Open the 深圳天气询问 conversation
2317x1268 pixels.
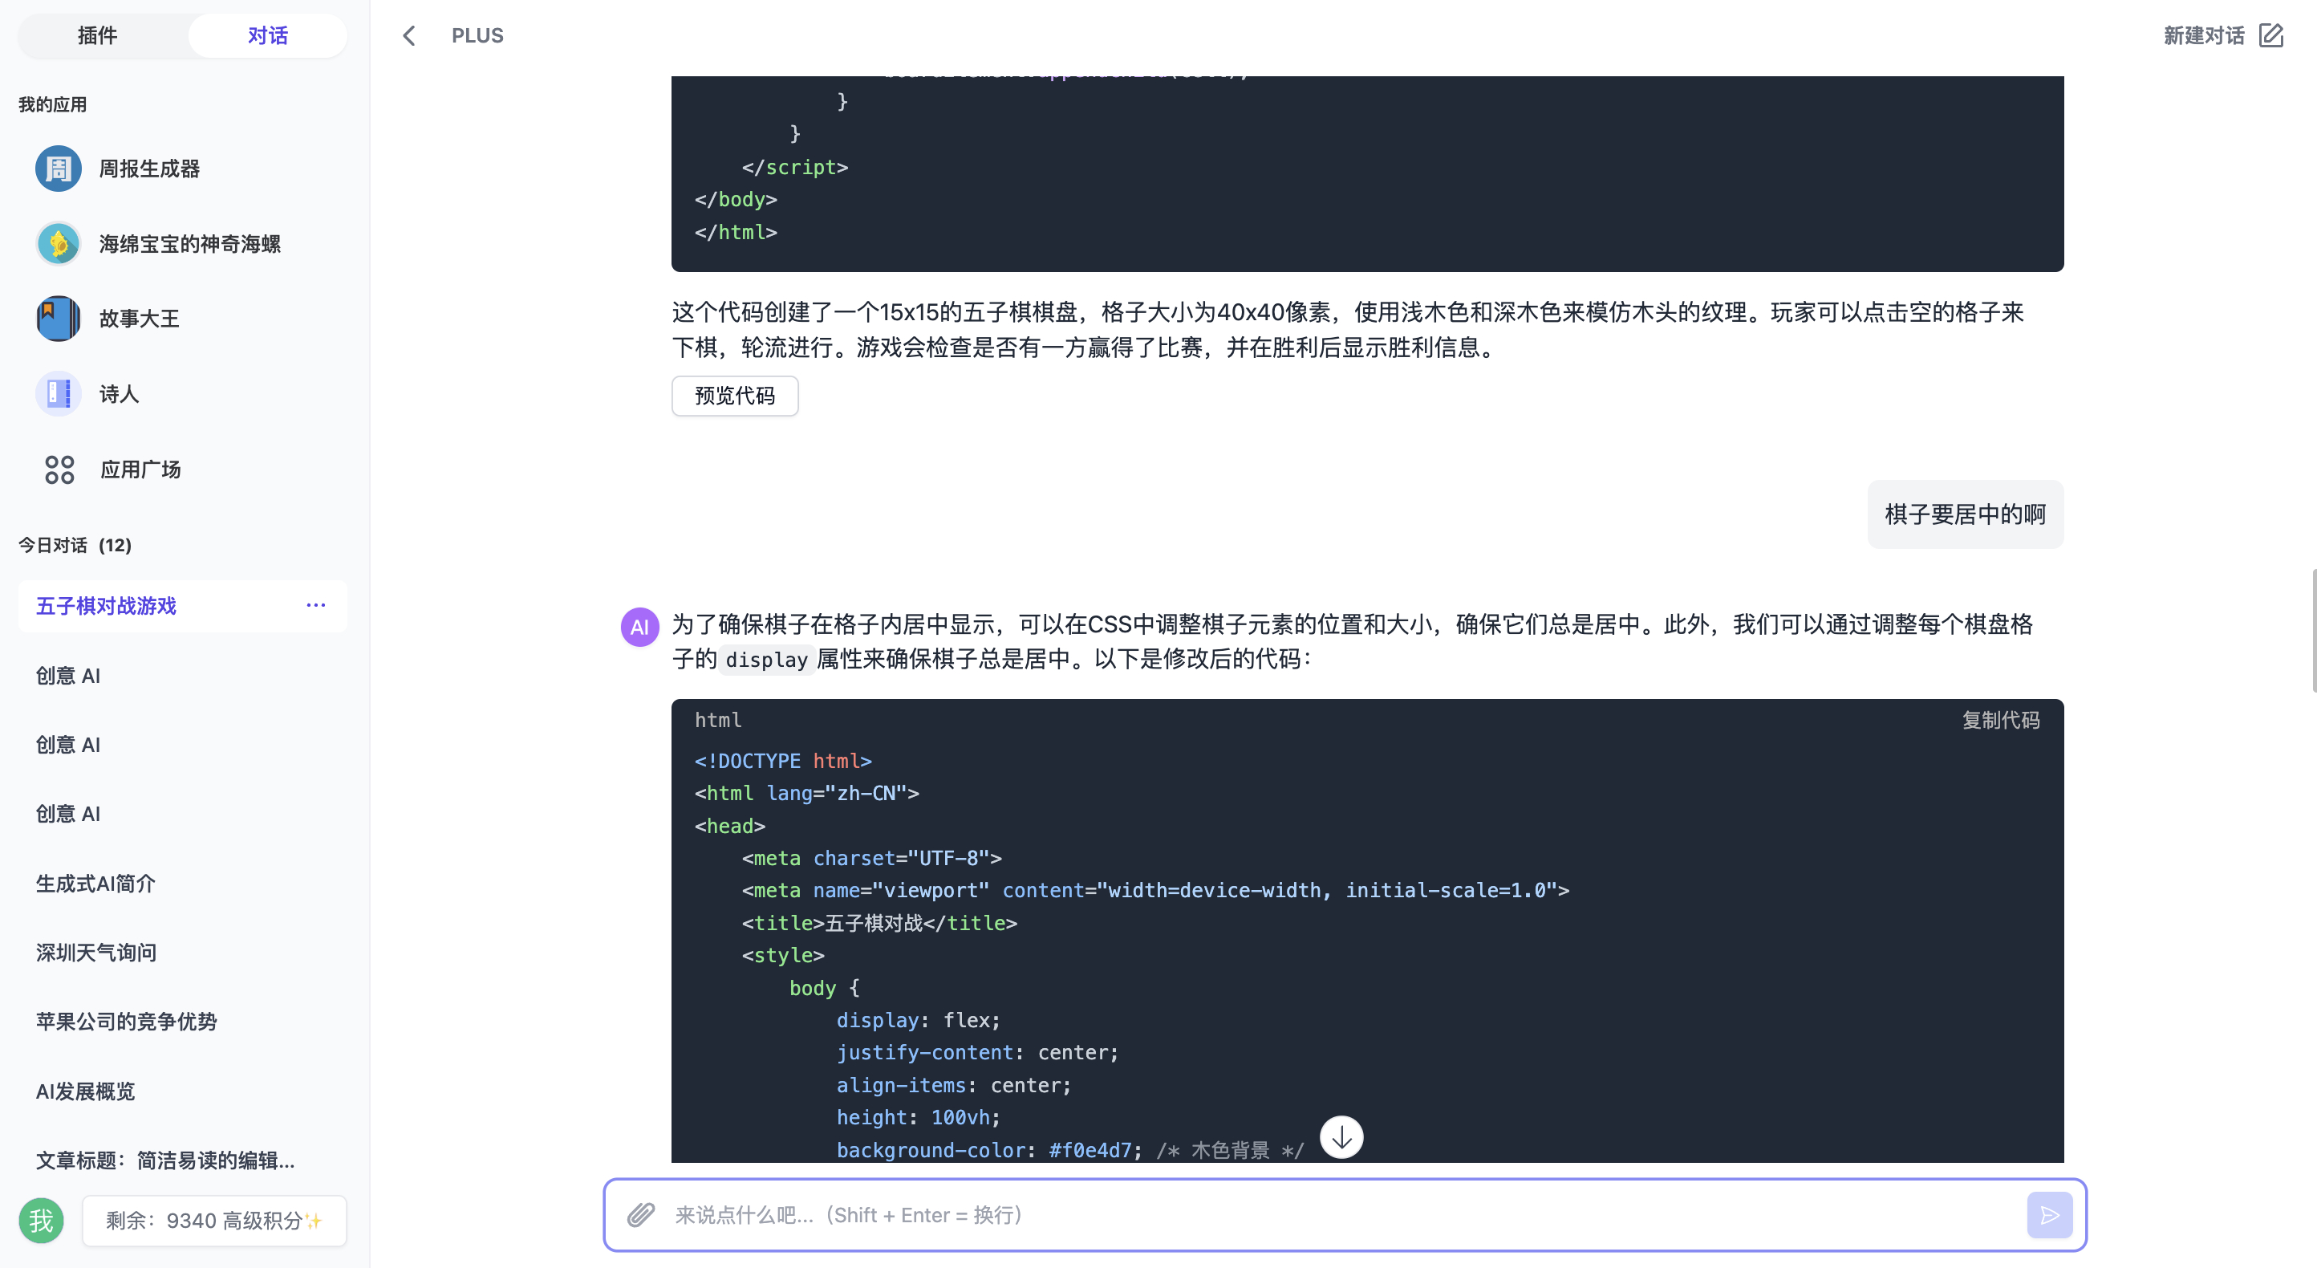click(96, 952)
